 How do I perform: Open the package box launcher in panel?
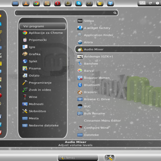pyautogui.click(x=47, y=3)
